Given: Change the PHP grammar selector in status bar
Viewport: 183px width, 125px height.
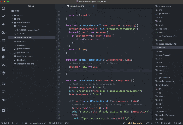Looking at the screenshot, I should click(x=156, y=123).
